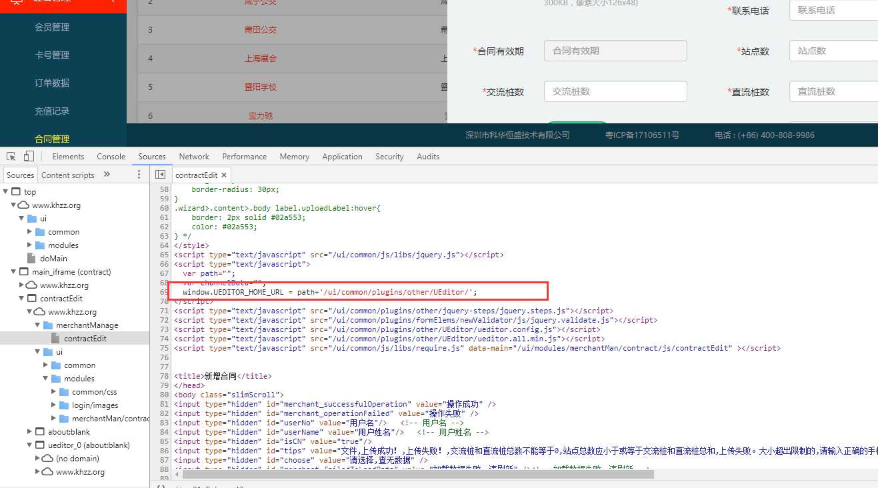Close the contractEdit editor tab
The height and width of the screenshot is (488, 878).
coord(224,175)
